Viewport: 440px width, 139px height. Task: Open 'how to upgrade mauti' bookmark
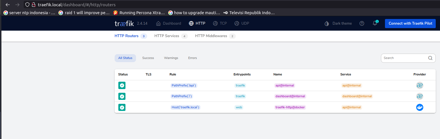tap(194, 13)
